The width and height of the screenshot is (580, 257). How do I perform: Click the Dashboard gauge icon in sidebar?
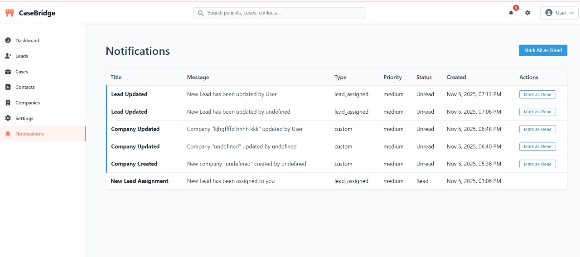pyautogui.click(x=8, y=40)
